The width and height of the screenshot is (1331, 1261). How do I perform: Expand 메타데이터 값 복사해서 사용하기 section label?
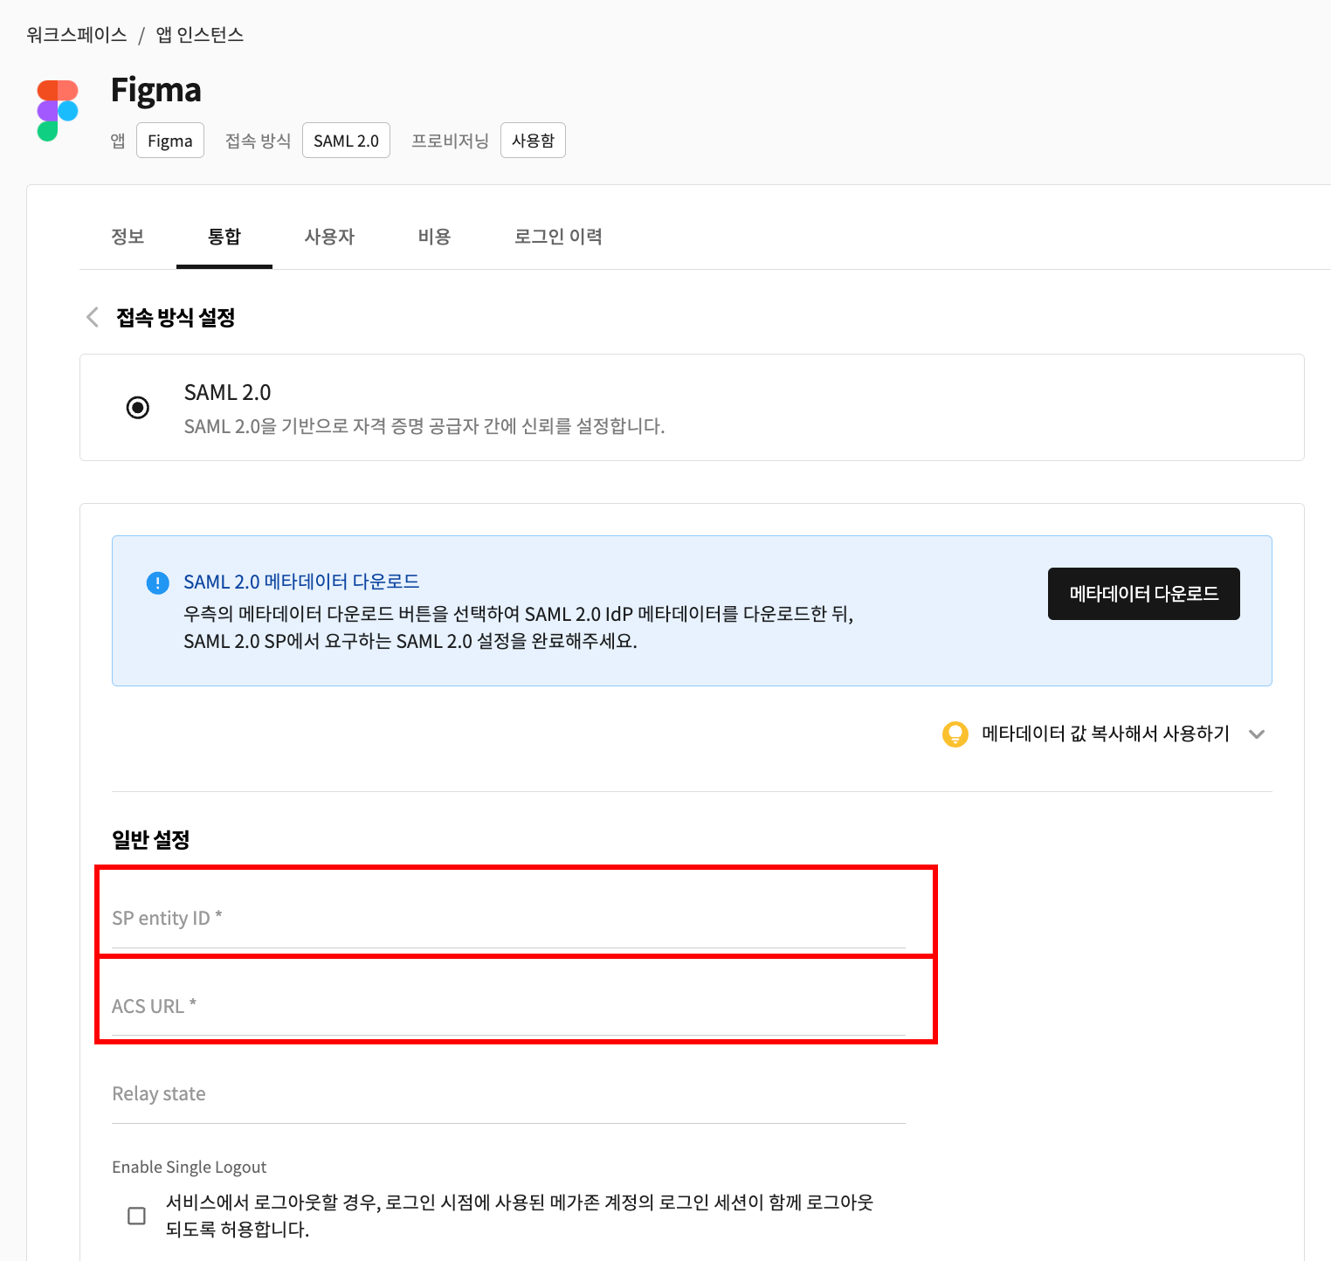click(1105, 734)
